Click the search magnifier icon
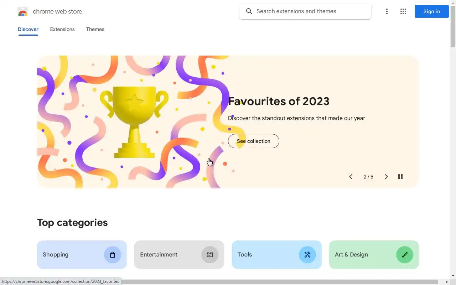This screenshot has width=456, height=285. coord(249,11)
